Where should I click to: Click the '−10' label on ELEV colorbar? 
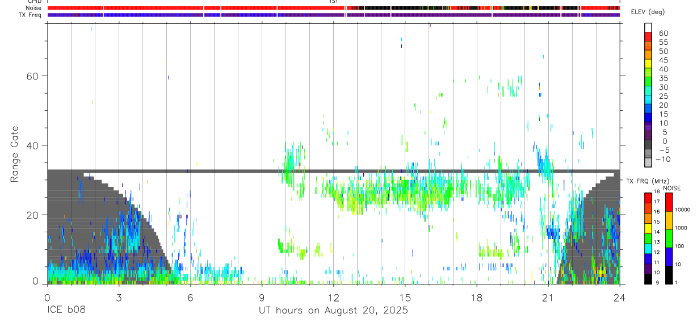(x=663, y=159)
